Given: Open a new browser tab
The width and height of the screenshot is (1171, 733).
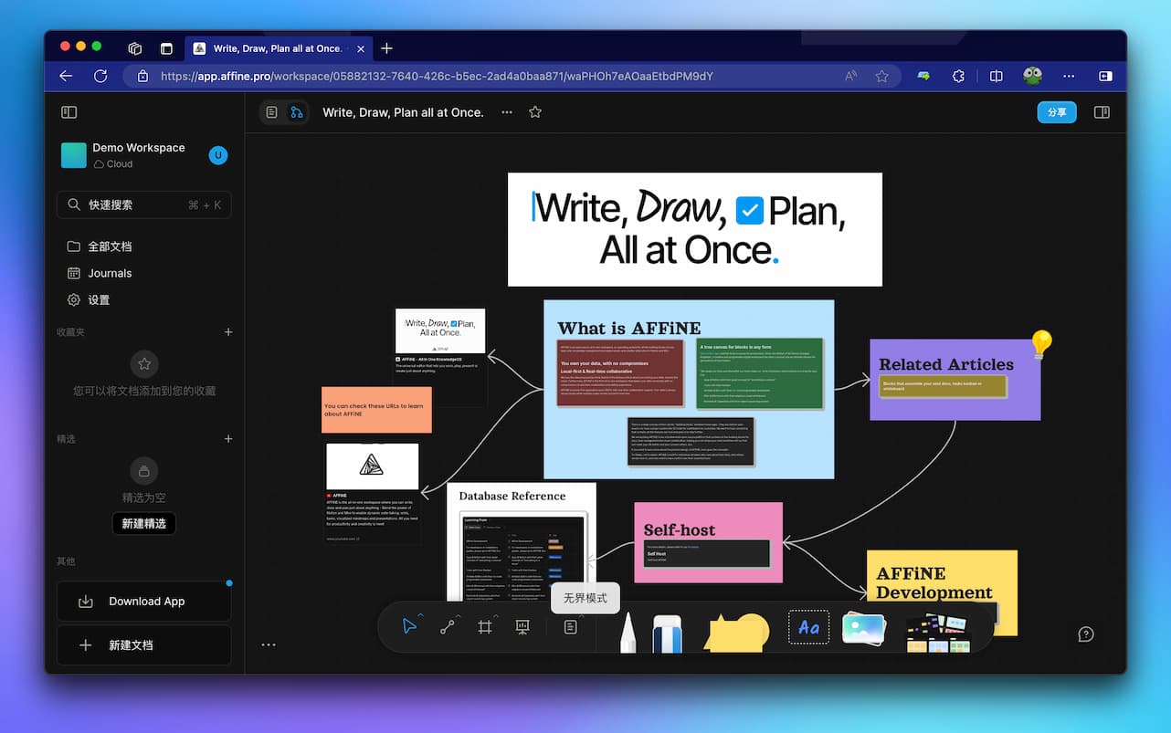Looking at the screenshot, I should (386, 48).
